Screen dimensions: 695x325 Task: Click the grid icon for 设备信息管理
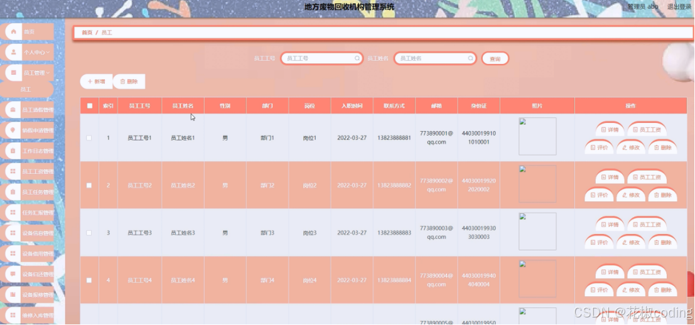pos(13,233)
